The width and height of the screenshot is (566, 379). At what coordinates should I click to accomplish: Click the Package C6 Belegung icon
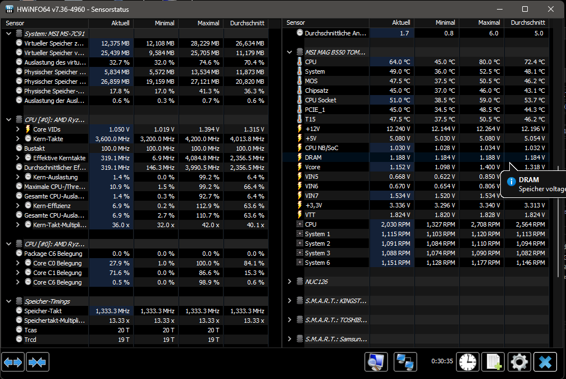click(19, 253)
